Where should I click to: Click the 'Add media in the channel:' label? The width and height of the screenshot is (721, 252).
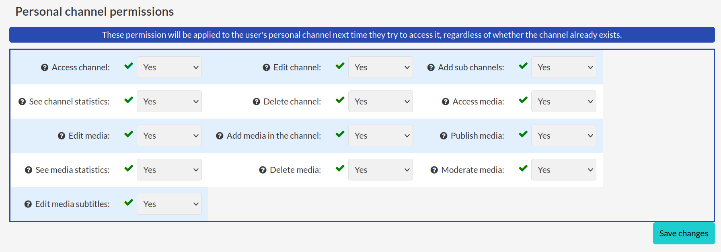274,136
